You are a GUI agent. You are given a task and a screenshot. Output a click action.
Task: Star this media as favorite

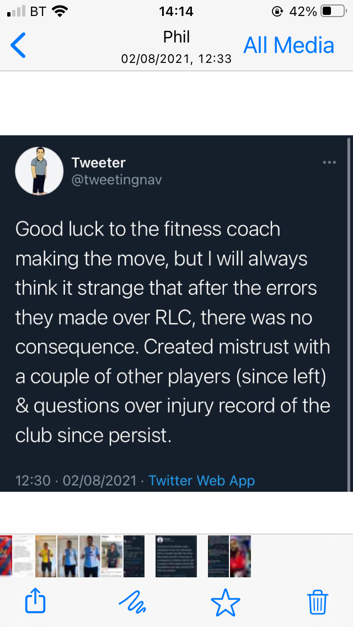click(x=226, y=601)
